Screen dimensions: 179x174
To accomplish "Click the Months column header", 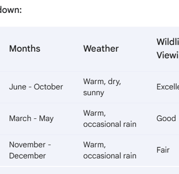I will [25, 48].
